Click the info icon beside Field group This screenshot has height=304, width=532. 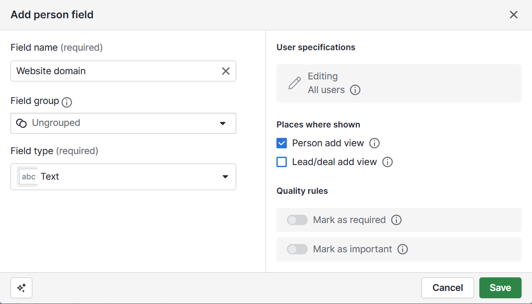pyautogui.click(x=67, y=102)
